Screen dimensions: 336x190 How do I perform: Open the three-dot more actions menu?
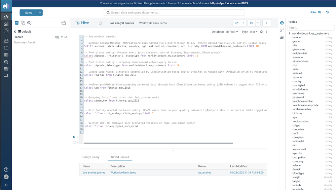266,23
